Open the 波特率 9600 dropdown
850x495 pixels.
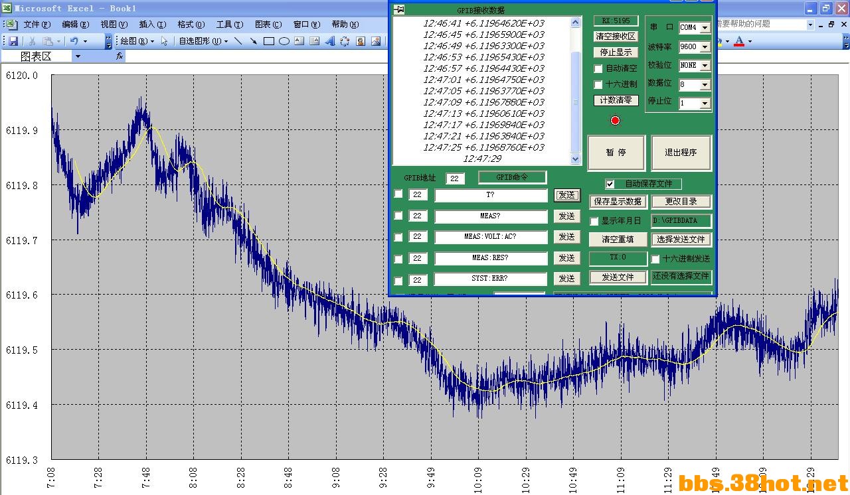[705, 47]
